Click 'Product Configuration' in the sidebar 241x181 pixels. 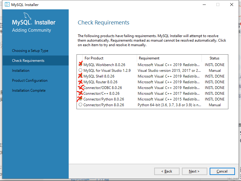click(x=30, y=80)
